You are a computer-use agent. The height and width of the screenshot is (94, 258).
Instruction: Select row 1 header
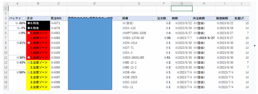pyautogui.click(x=6, y=8)
